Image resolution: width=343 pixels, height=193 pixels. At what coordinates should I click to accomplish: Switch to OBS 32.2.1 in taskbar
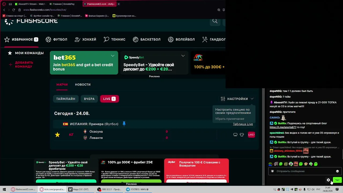[x=109, y=190]
